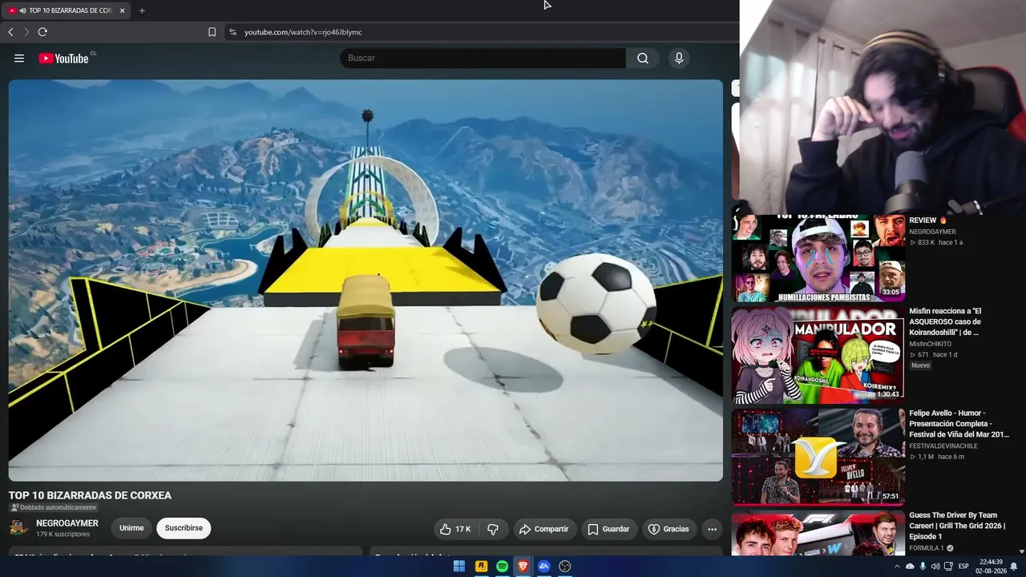Viewport: 1026px width, 577px height.
Task: Click the address bar URL
Action: 303,32
